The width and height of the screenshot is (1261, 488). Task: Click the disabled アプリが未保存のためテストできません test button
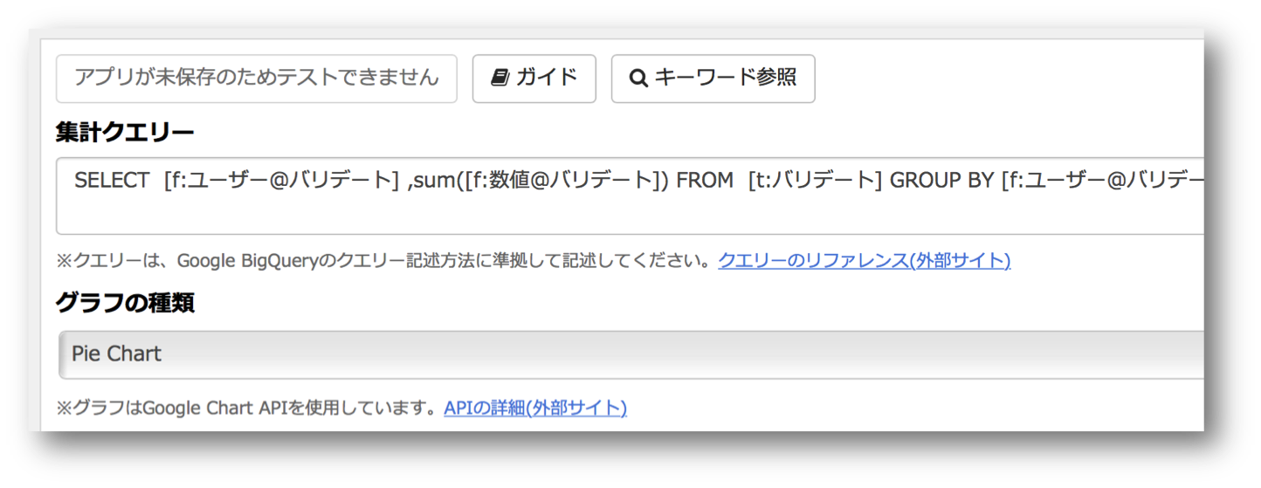coord(257,79)
